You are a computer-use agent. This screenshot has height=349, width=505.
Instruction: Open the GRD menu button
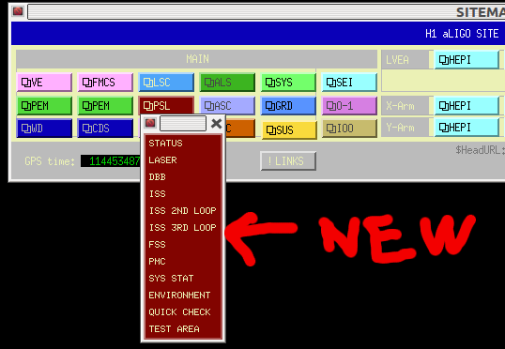[288, 106]
